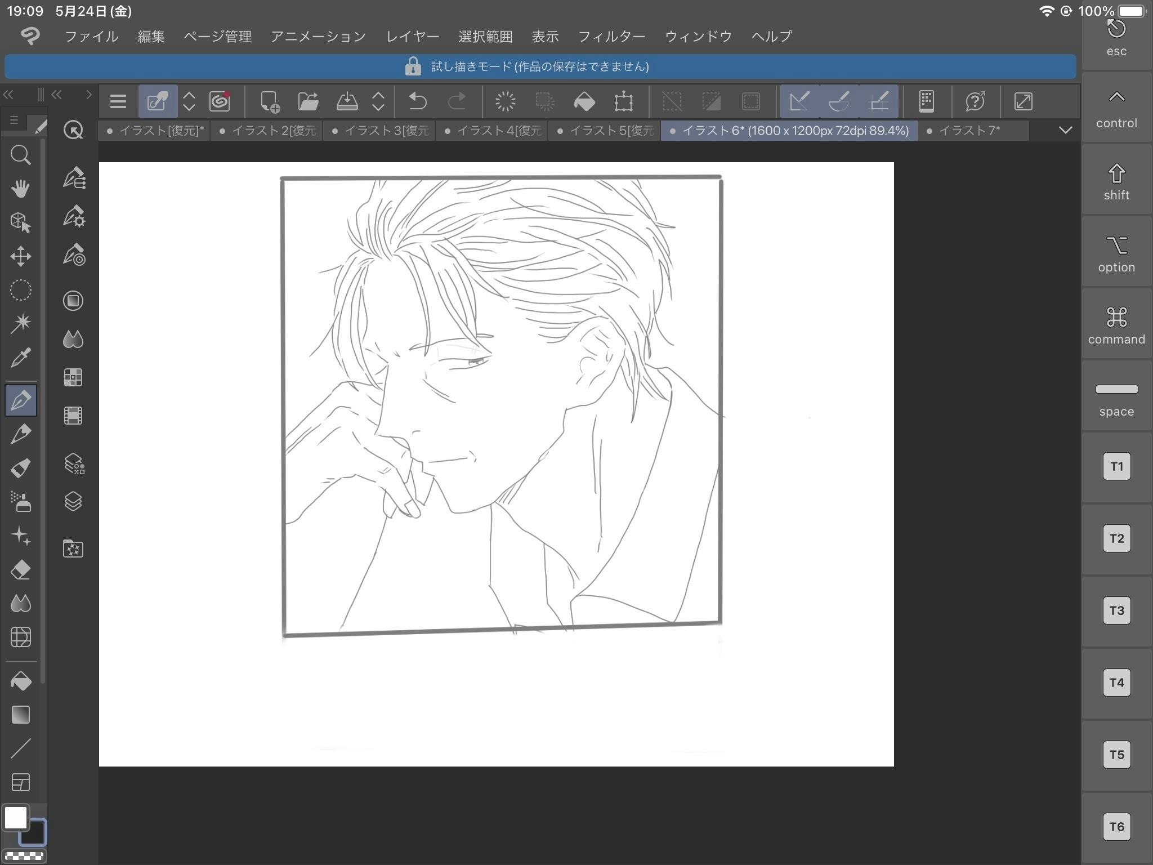Select the Hand tool in the toolbar
Image resolution: width=1153 pixels, height=865 pixels.
click(x=21, y=190)
